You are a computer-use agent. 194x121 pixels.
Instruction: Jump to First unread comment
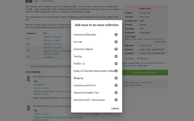coord(146,63)
